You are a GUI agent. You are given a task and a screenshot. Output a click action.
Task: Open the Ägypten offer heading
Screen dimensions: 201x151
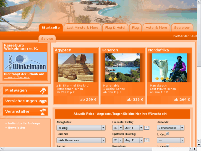tap(63, 50)
